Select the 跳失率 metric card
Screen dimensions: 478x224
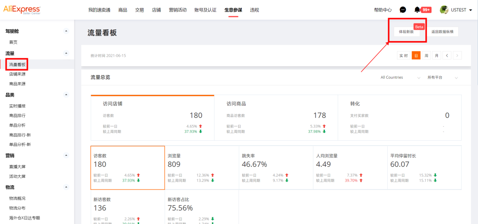[276, 165]
